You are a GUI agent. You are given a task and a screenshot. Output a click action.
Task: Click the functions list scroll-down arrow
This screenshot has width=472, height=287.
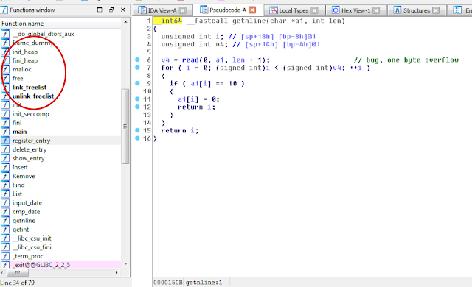[125, 264]
